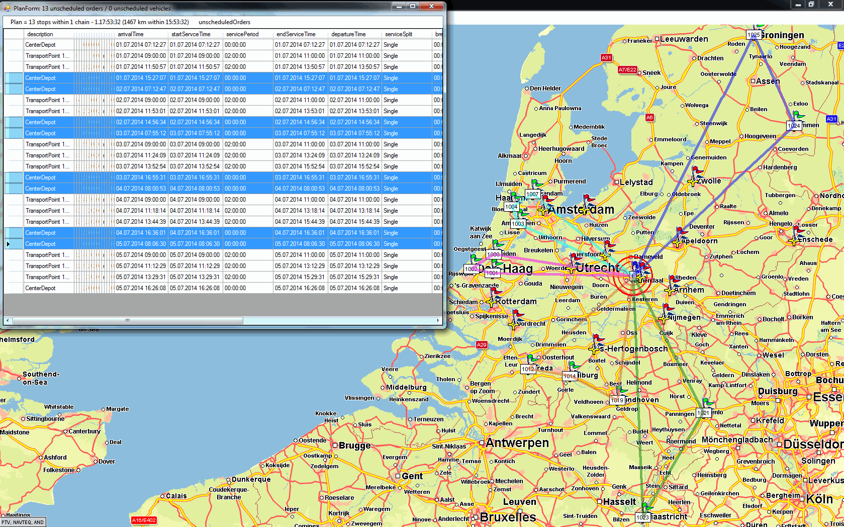Sort by the arrivalTime column header

click(x=131, y=34)
